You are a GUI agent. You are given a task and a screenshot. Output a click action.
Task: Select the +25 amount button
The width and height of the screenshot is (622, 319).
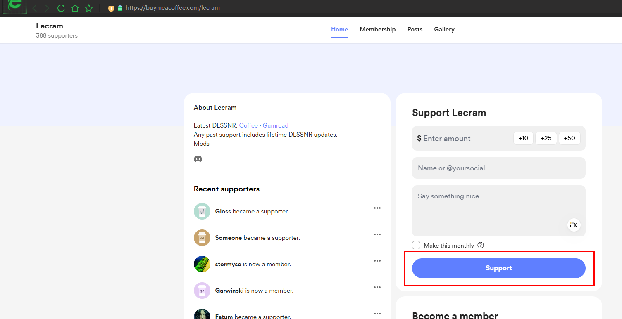[x=546, y=138]
